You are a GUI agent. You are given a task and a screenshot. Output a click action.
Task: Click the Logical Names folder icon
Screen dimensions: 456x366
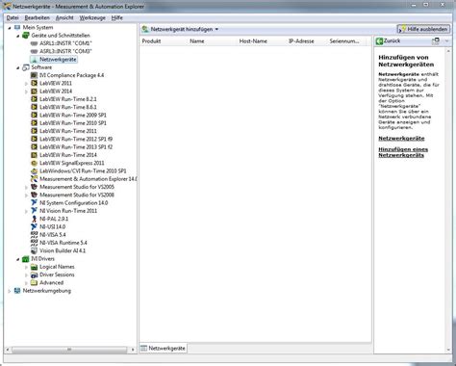point(34,267)
